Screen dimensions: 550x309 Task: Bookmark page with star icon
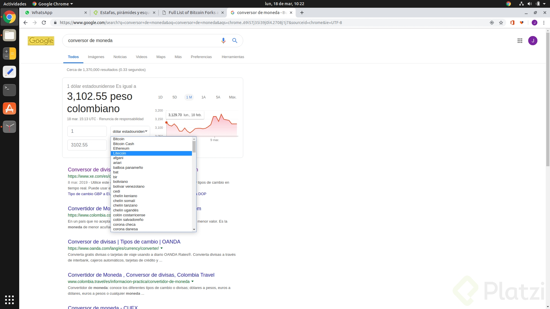point(501,23)
